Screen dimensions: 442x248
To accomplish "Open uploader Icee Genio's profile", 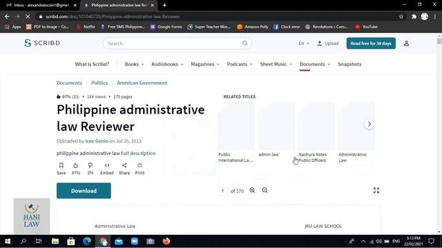I will (97, 141).
